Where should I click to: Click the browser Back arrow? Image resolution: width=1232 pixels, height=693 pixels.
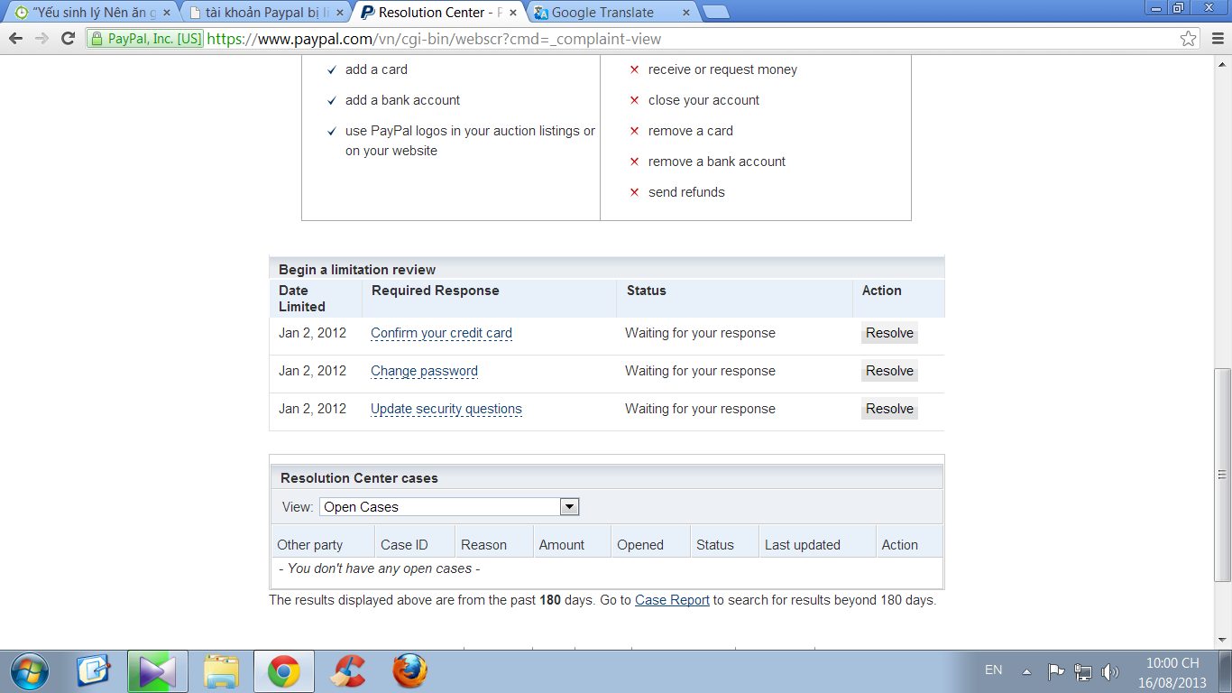[x=15, y=39]
